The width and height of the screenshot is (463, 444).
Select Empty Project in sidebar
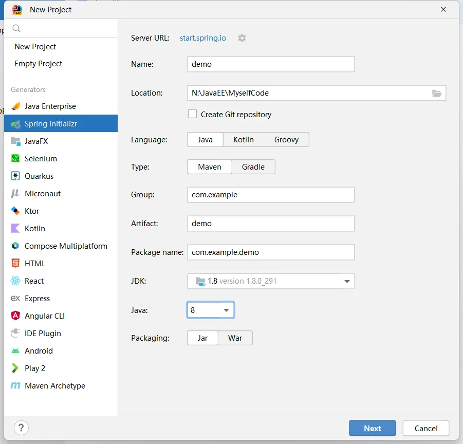pyautogui.click(x=39, y=64)
